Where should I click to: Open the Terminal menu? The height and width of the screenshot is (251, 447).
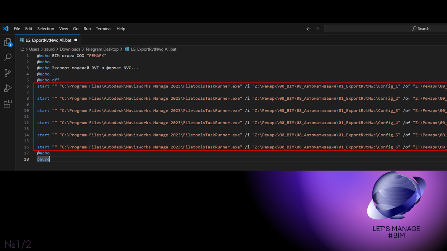(x=104, y=29)
